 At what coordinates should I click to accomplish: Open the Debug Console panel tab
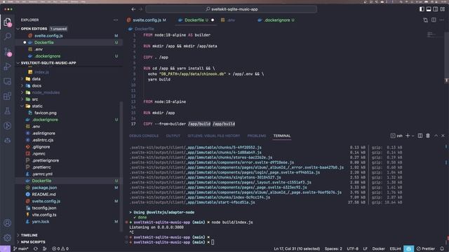(144, 136)
